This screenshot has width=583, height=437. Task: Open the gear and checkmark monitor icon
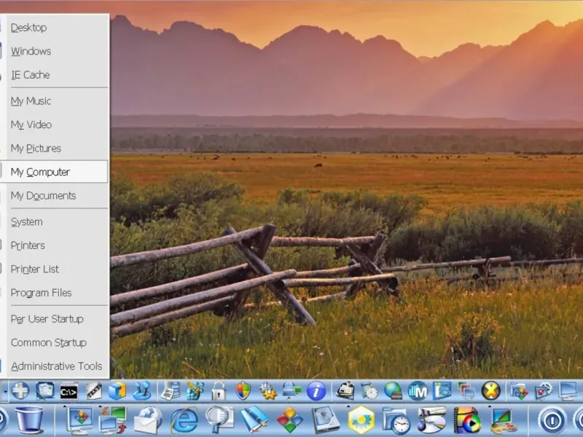(x=544, y=391)
